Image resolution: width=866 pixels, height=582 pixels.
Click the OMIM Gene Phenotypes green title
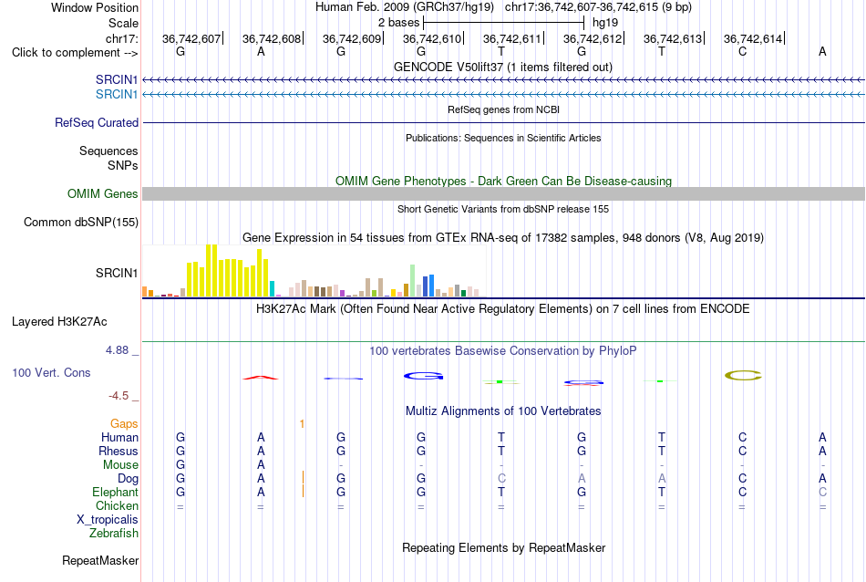[x=504, y=181]
